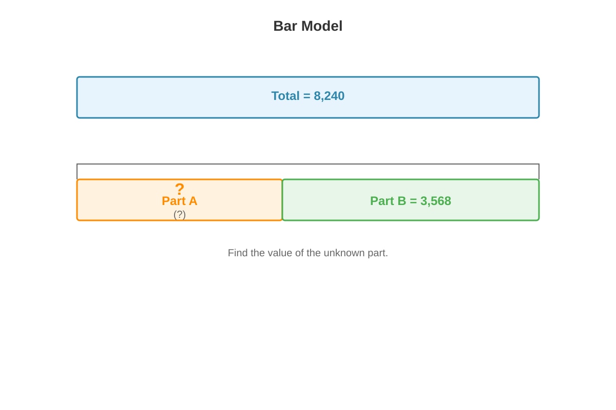The width and height of the screenshot is (616, 410).
Task: Select the number 8,240 in the Total bar
Action: (329, 96)
